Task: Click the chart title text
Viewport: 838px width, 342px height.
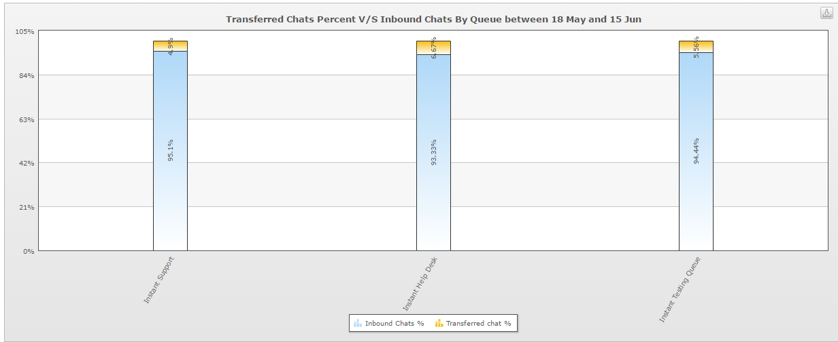Action: 433,19
